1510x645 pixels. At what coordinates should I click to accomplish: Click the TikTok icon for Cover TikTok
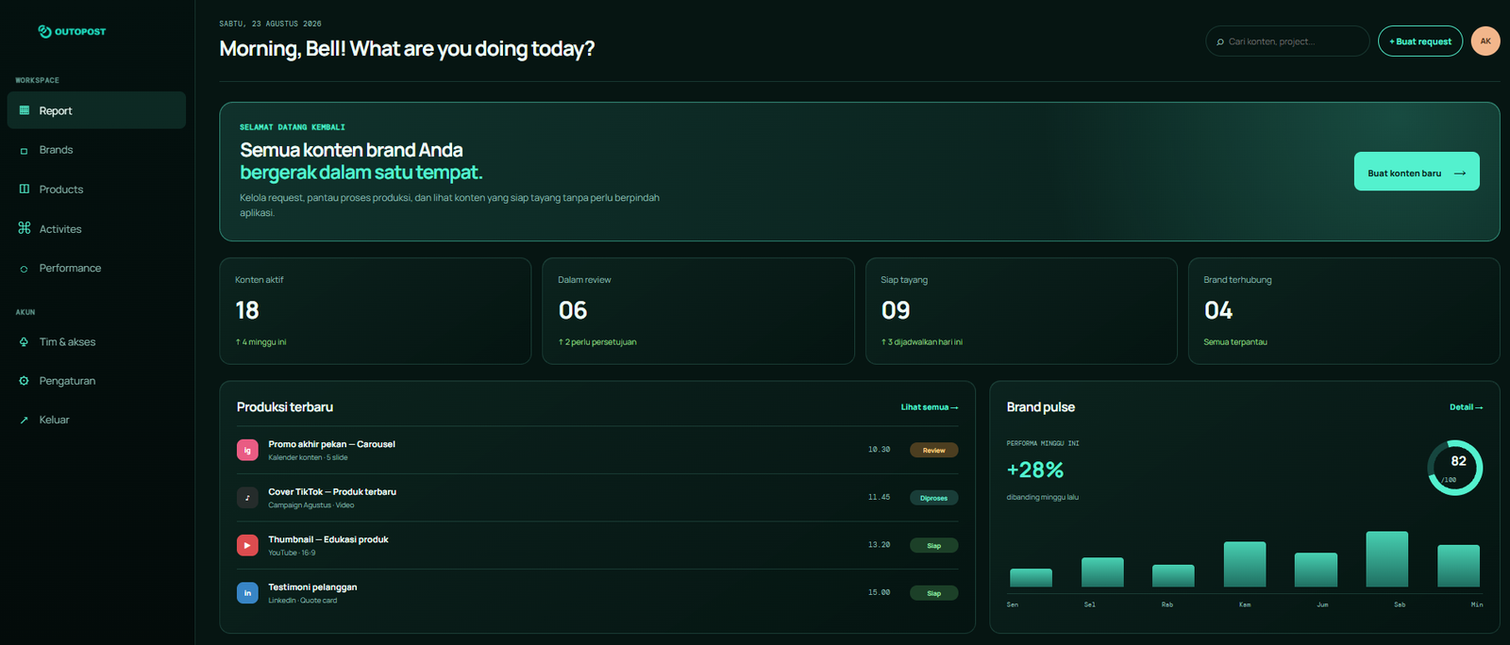(247, 498)
